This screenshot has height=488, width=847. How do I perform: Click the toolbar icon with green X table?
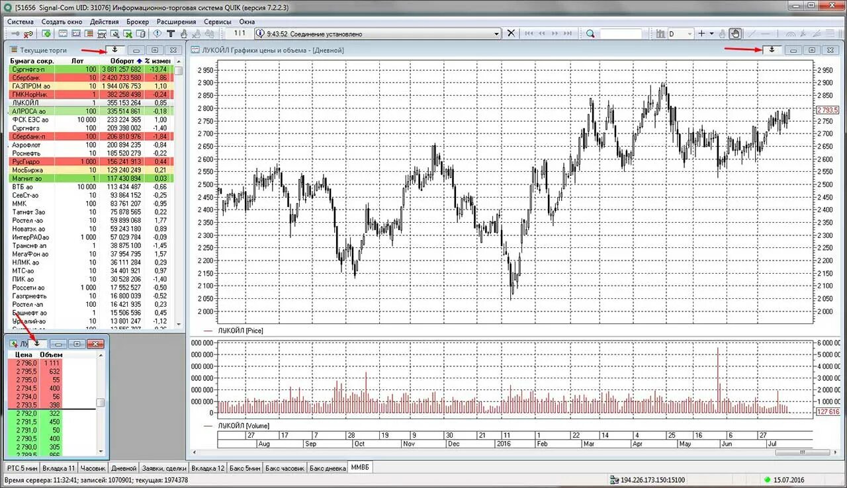[127, 33]
